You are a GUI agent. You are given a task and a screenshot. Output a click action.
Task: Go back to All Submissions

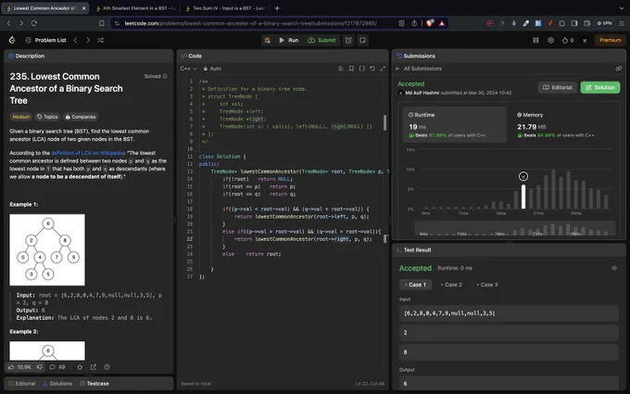419,69
